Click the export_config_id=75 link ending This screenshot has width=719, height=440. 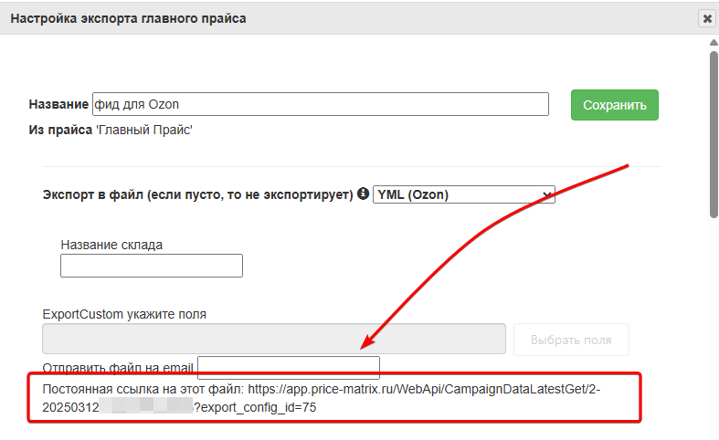[256, 408]
